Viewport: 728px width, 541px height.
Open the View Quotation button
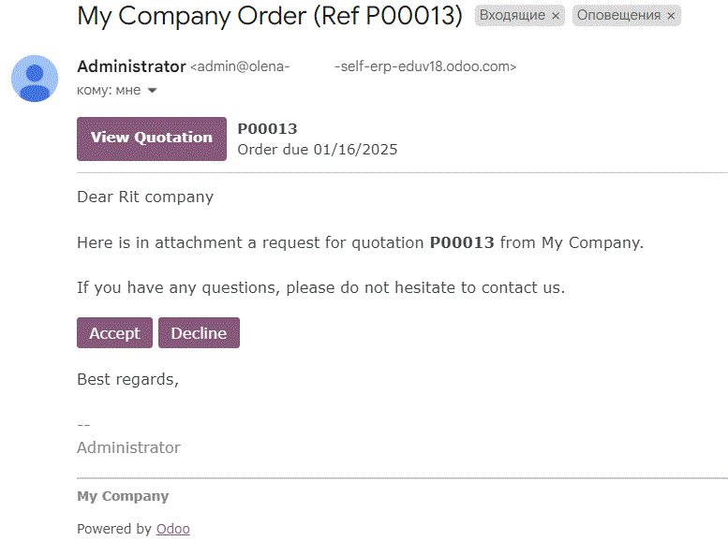point(152,139)
